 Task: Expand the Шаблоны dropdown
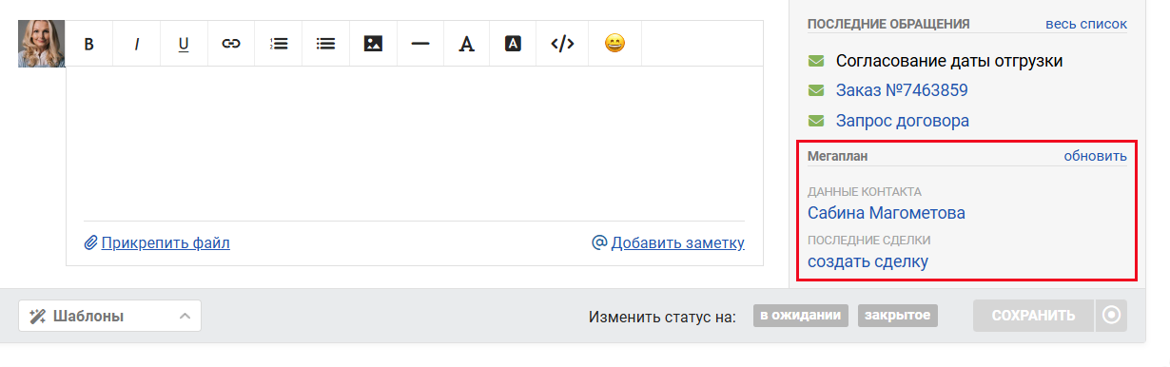(x=110, y=316)
